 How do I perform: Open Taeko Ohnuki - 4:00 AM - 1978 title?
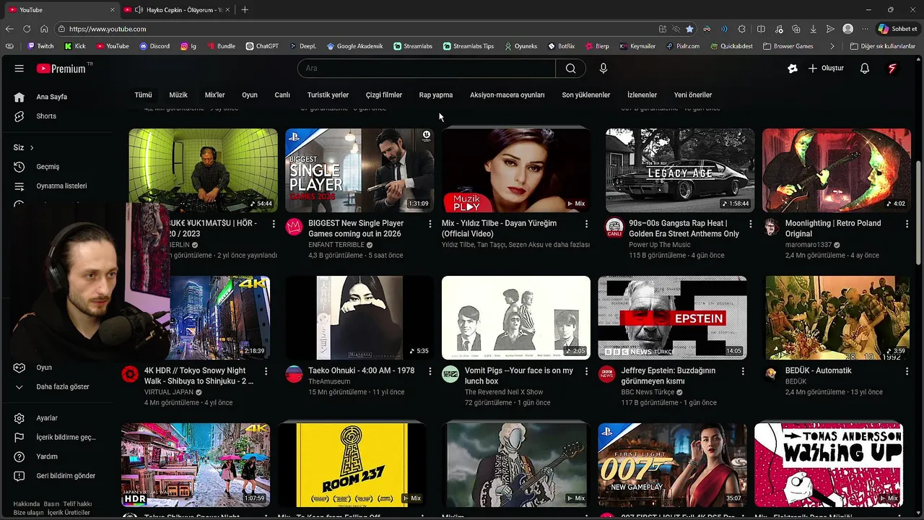(361, 370)
